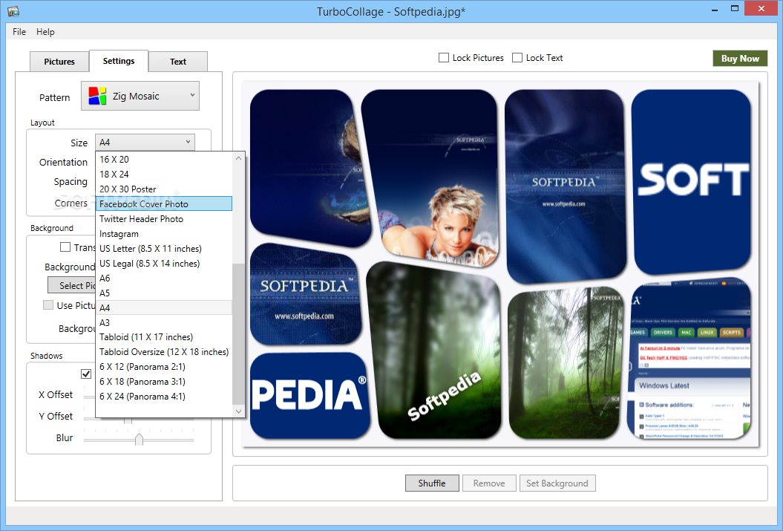Choose A5 paper size
The width and height of the screenshot is (783, 531).
click(x=164, y=293)
